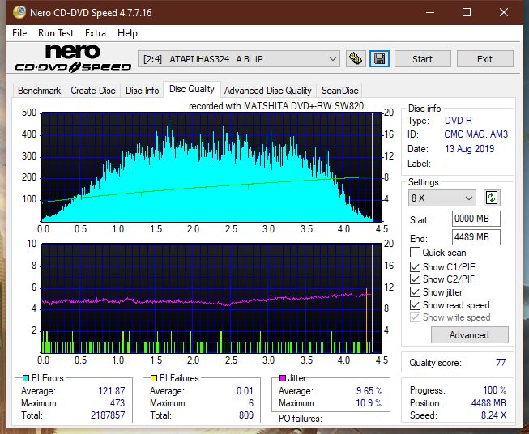529x434 pixels.
Task: Click the green refresh speed settings icon
Action: [x=492, y=198]
